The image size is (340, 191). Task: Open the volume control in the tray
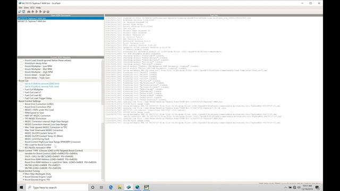(x=299, y=187)
